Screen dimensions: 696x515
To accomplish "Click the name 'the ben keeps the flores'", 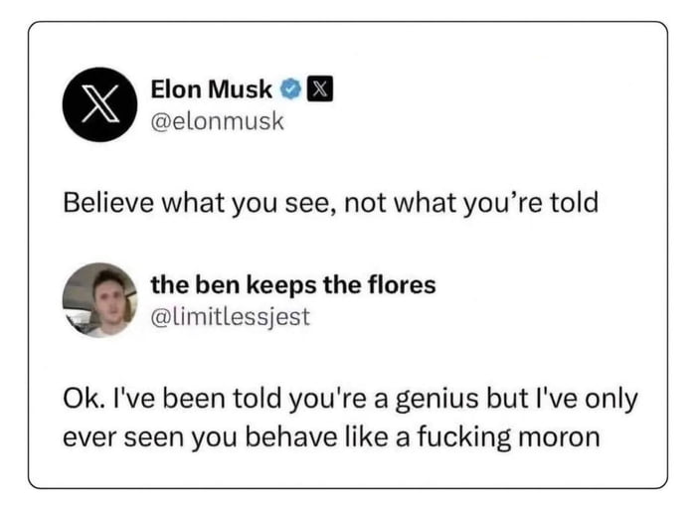I will pos(292,285).
